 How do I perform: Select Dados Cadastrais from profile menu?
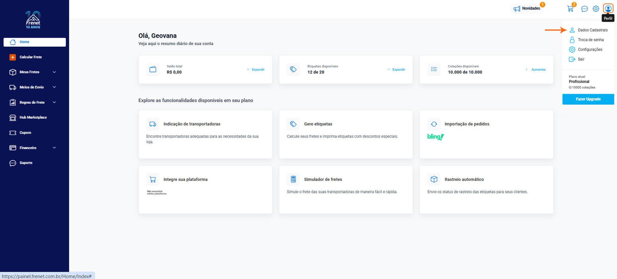[592, 30]
